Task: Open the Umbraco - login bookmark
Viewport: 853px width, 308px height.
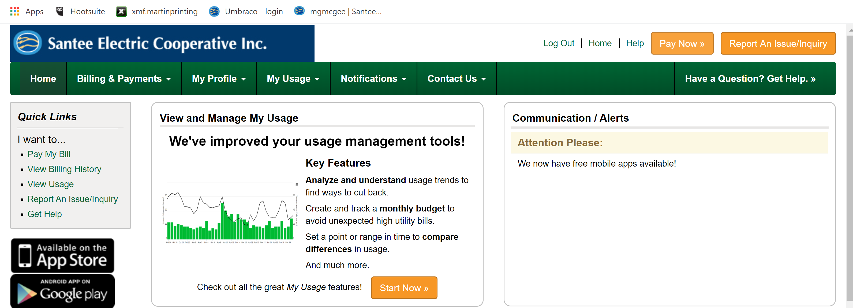Action: click(x=246, y=11)
